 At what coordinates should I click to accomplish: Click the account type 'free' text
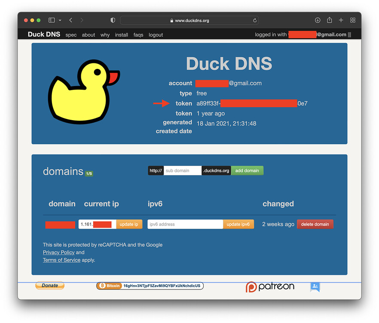pos(202,93)
